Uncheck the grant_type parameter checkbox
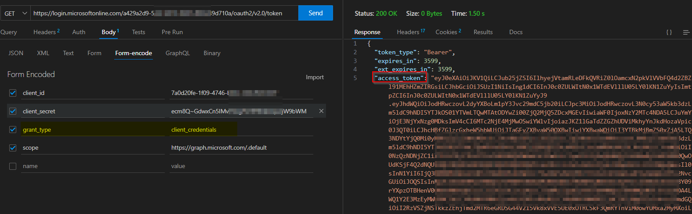Image resolution: width=692 pixels, height=214 pixels. click(x=13, y=130)
